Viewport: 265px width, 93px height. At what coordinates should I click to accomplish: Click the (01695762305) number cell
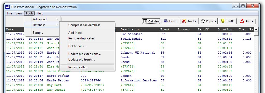(93, 85)
